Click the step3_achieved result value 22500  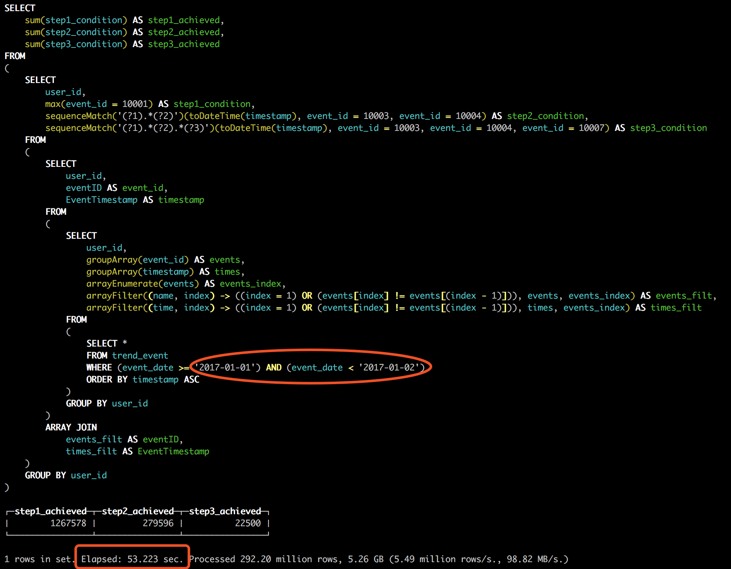tap(248, 523)
